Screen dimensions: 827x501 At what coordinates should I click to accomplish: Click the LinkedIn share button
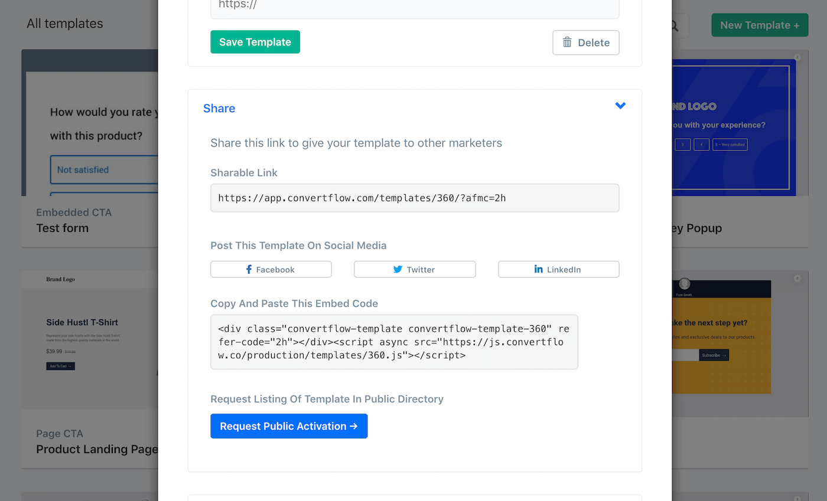[558, 269]
